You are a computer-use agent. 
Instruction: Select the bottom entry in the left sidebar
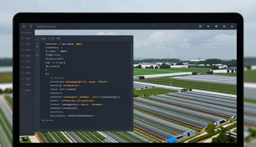(x=26, y=90)
